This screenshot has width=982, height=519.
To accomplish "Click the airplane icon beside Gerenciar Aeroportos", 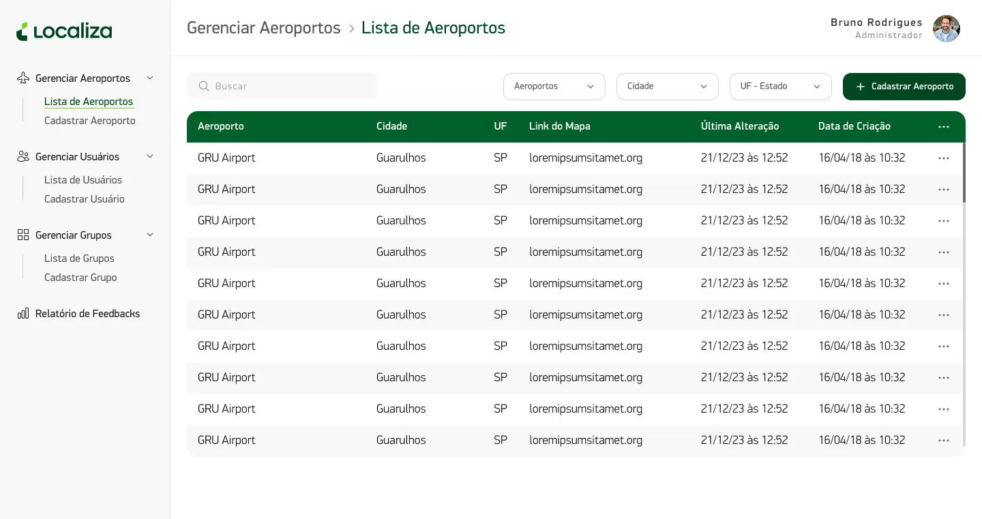I will pyautogui.click(x=23, y=78).
